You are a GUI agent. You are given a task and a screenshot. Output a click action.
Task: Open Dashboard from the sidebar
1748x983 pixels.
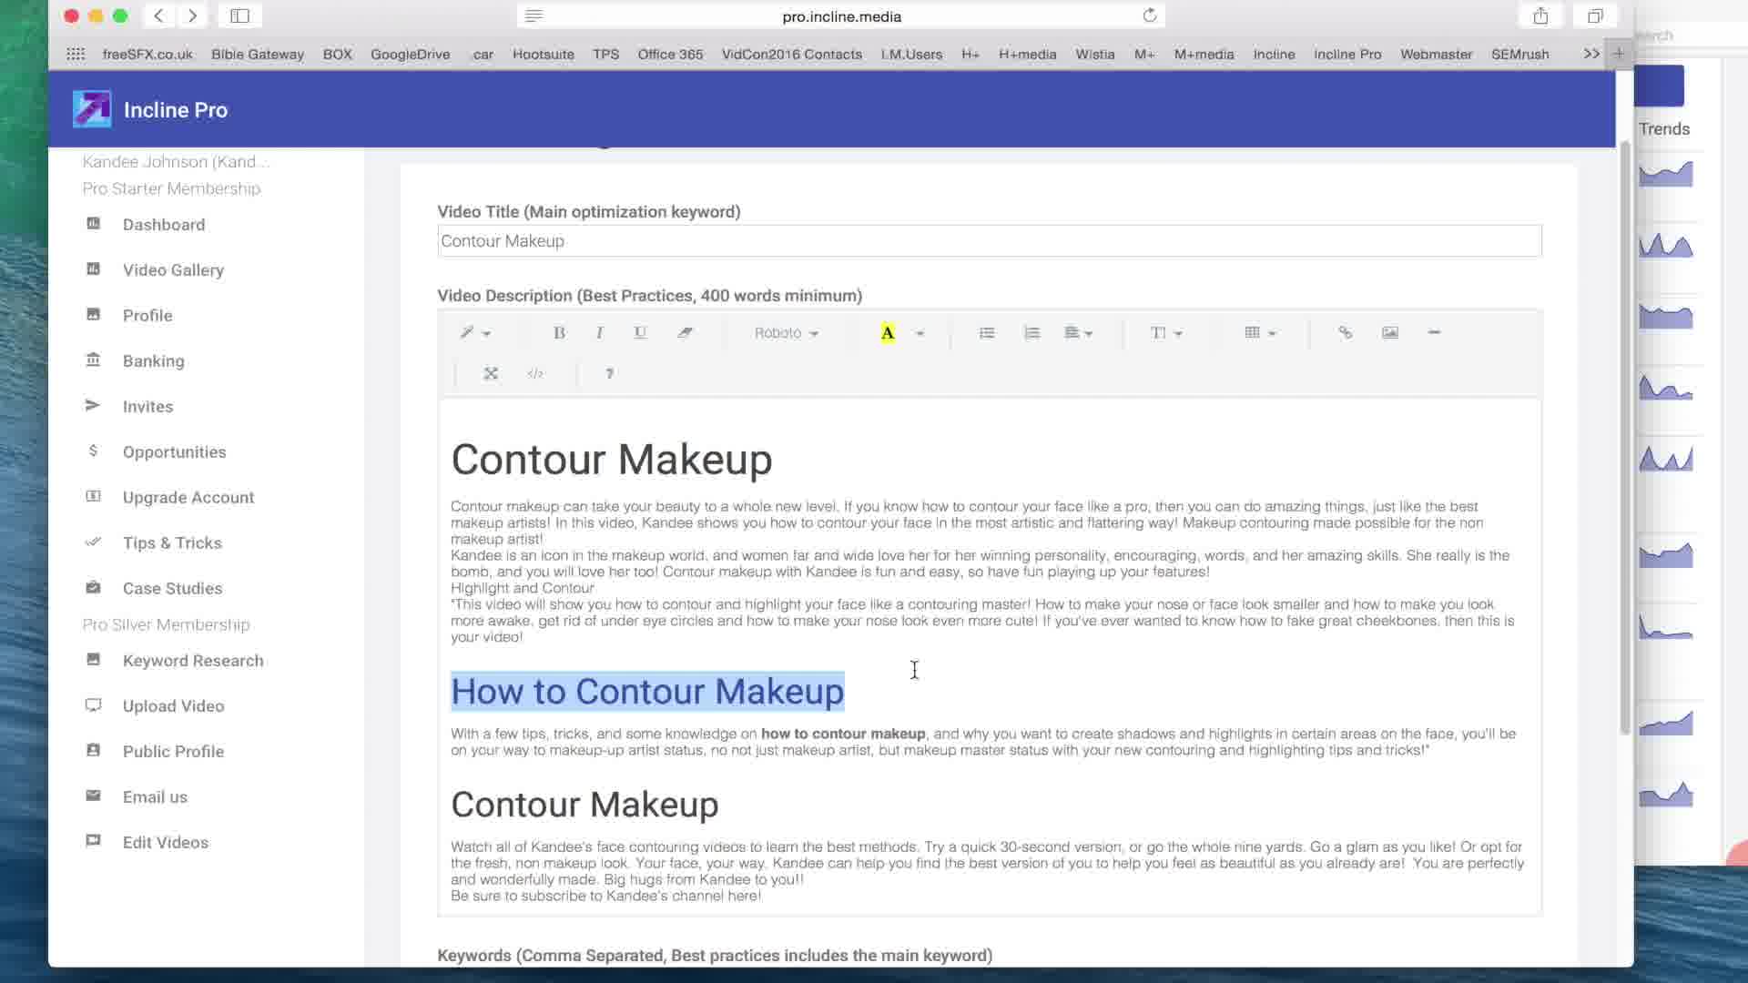[164, 225]
